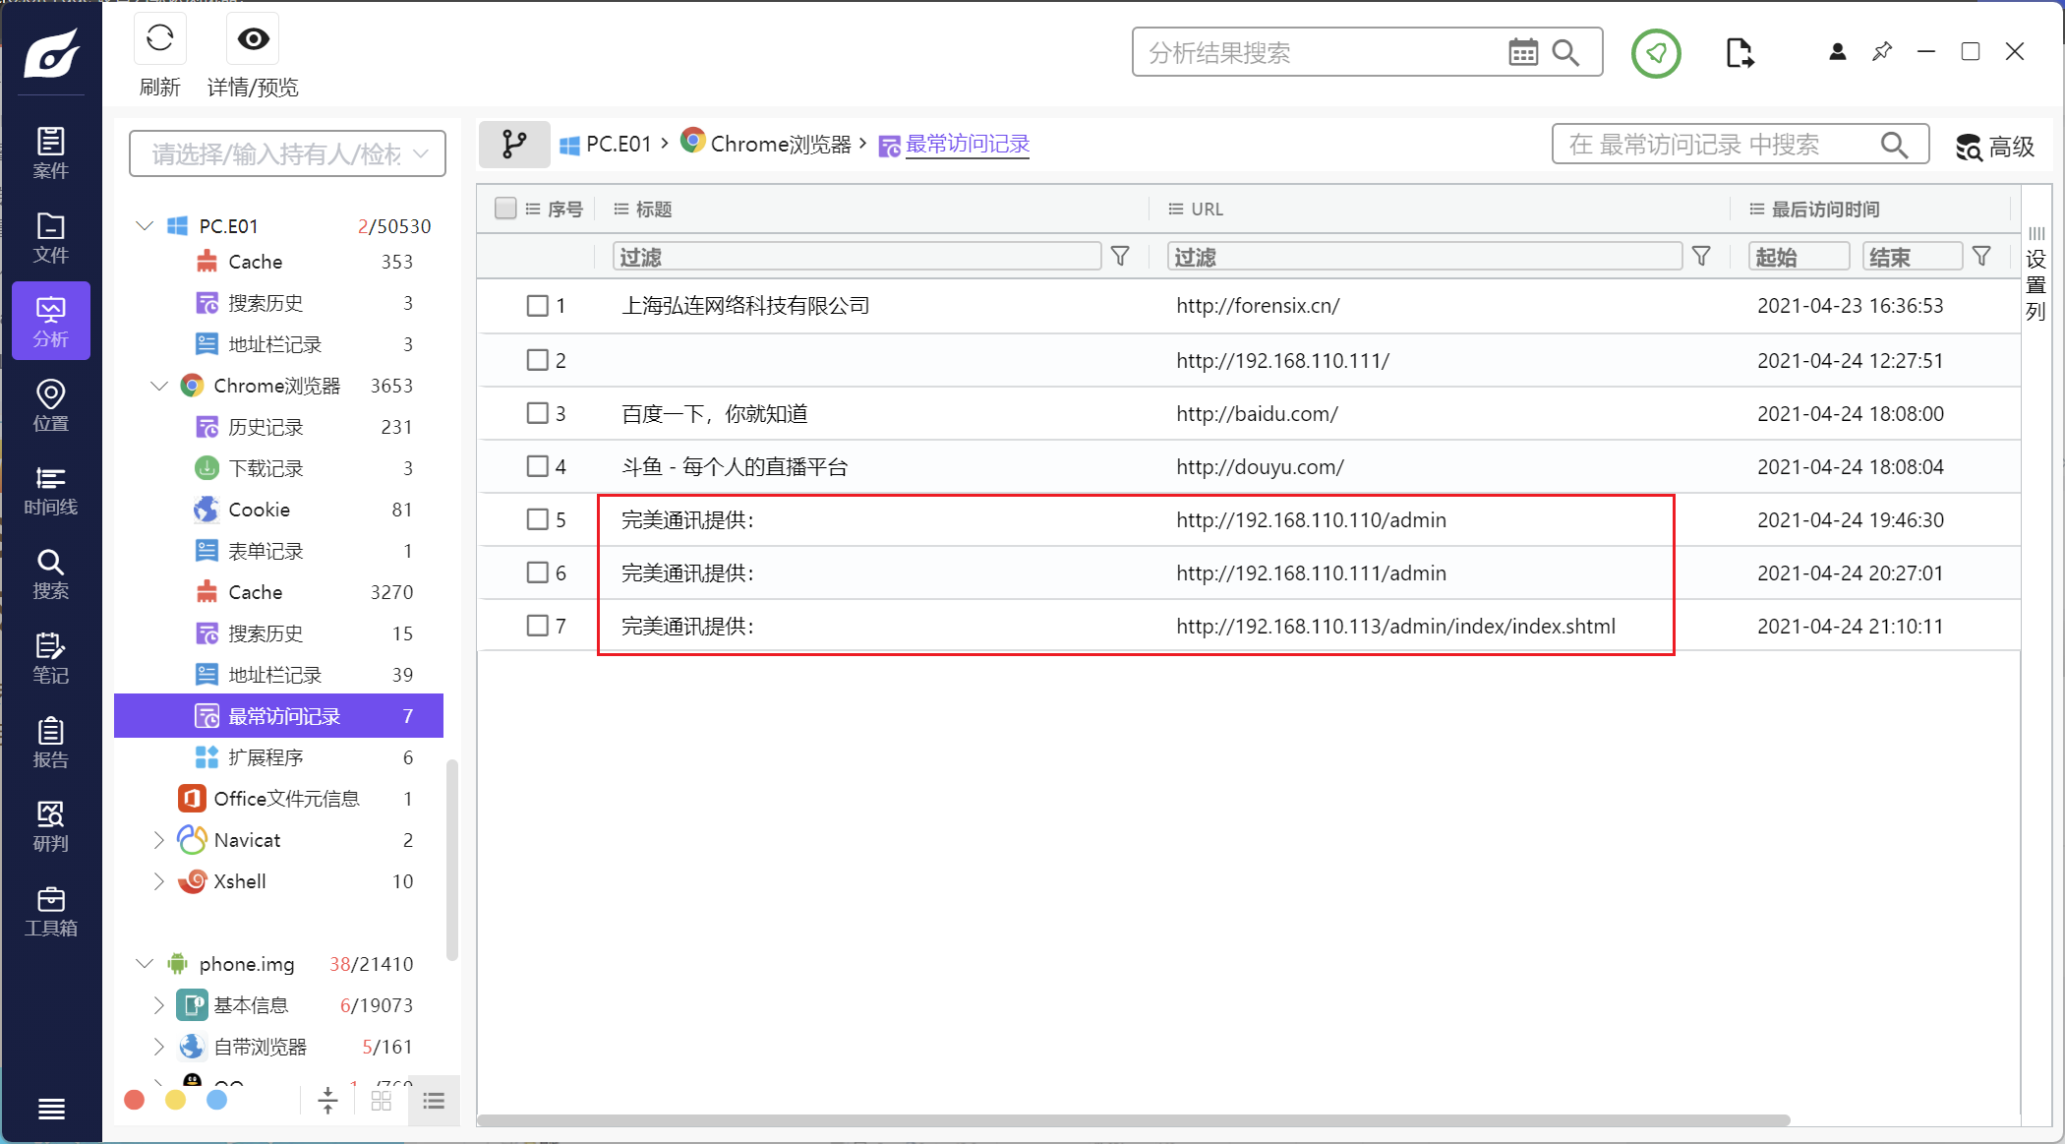The width and height of the screenshot is (2065, 1144).
Task: Click the red color tag dot
Action: click(x=135, y=1100)
